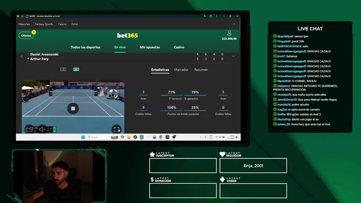Select player Arthur Fery
The width and height of the screenshot is (361, 203).
coord(39,59)
